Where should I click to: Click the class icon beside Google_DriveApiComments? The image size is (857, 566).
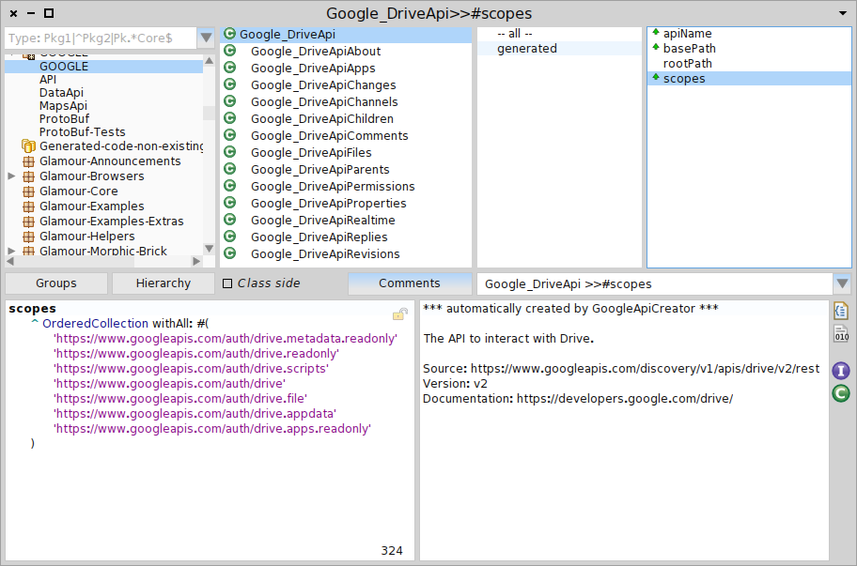click(x=230, y=135)
